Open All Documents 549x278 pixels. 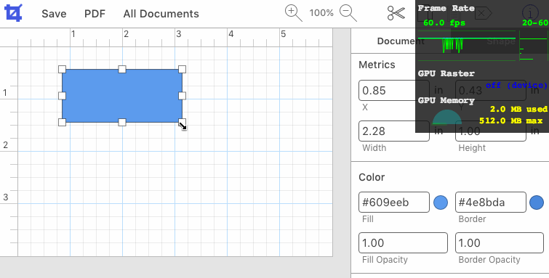click(x=161, y=14)
